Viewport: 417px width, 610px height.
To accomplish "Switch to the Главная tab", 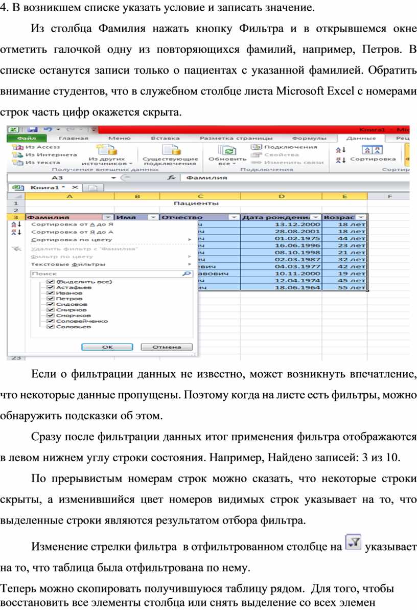I will coord(74,138).
